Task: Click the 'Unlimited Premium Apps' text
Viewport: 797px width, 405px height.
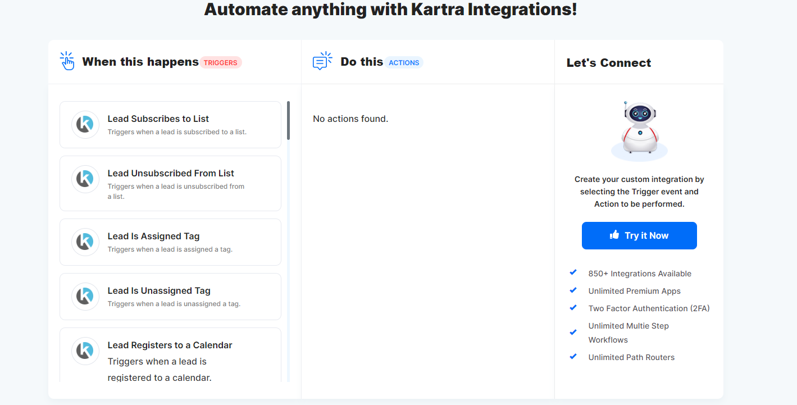Action: 634,291
